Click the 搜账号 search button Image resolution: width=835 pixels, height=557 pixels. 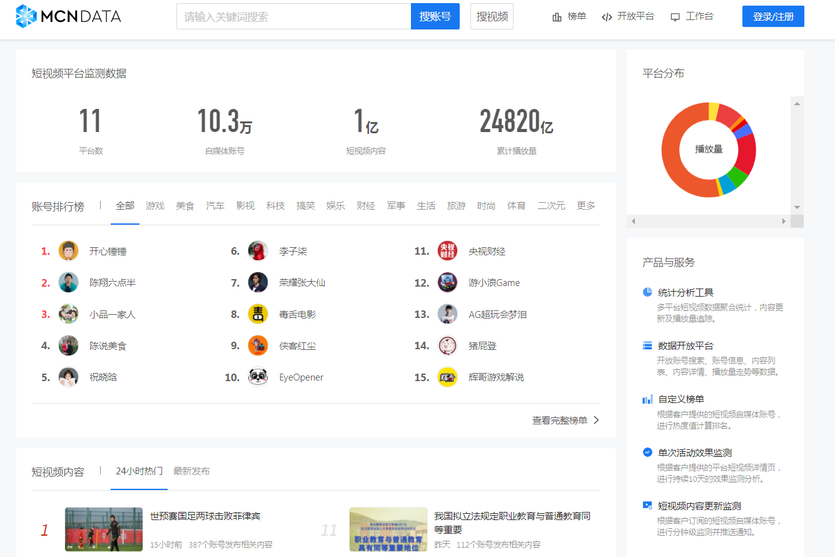pyautogui.click(x=435, y=16)
